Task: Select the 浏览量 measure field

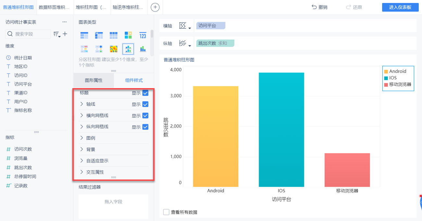Action: coord(21,158)
